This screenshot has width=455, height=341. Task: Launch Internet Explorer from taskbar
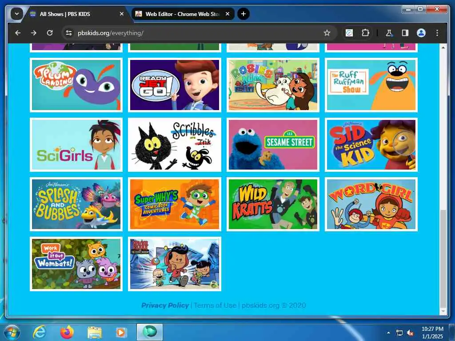coord(40,332)
